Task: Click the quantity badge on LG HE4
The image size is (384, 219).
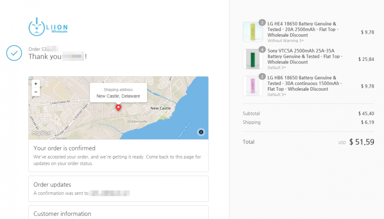Action: tap(262, 23)
